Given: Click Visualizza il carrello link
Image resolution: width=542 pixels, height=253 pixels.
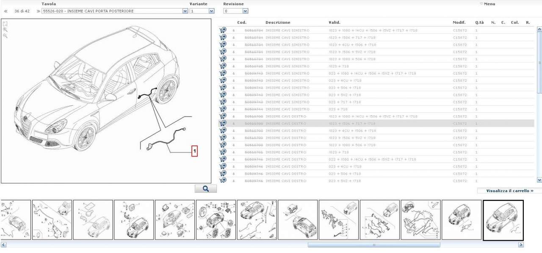Looking at the screenshot, I should tap(509, 191).
